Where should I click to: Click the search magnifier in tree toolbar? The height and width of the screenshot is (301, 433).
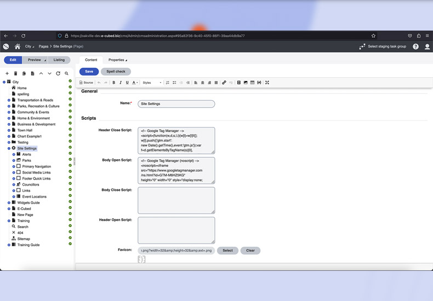point(66,73)
